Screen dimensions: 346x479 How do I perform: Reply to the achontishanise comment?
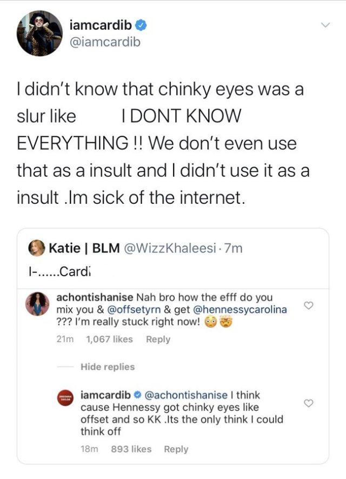[x=158, y=340]
